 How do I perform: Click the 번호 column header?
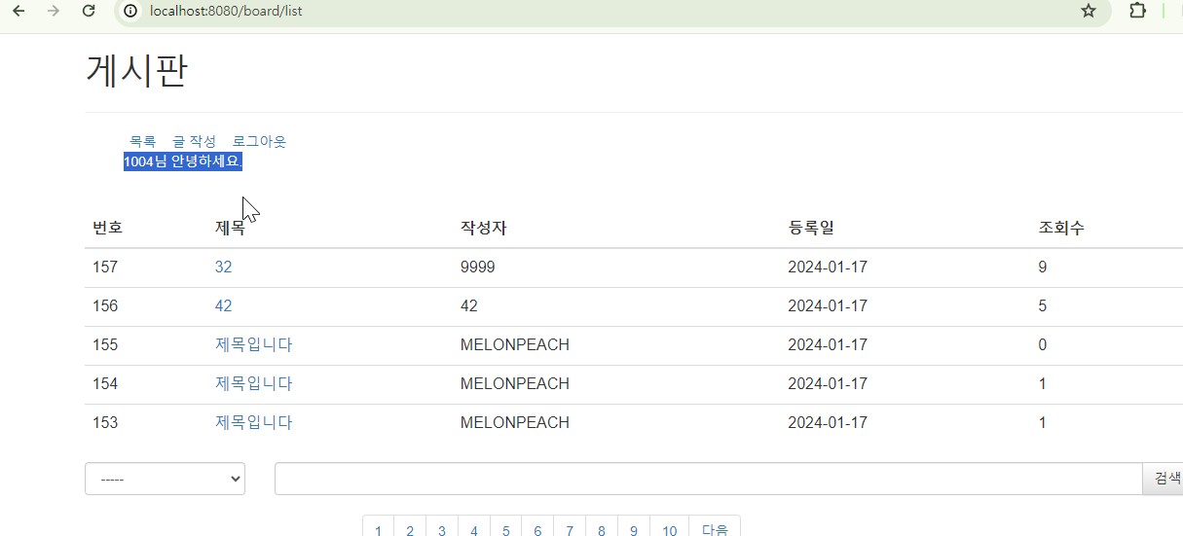click(108, 228)
